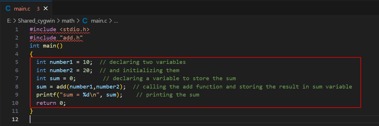Screen dimensions: 379x126
Task: Click the C icon in the breadcrumb
Action: click(85, 21)
